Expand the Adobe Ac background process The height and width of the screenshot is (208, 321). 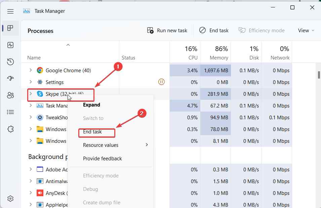click(x=31, y=169)
